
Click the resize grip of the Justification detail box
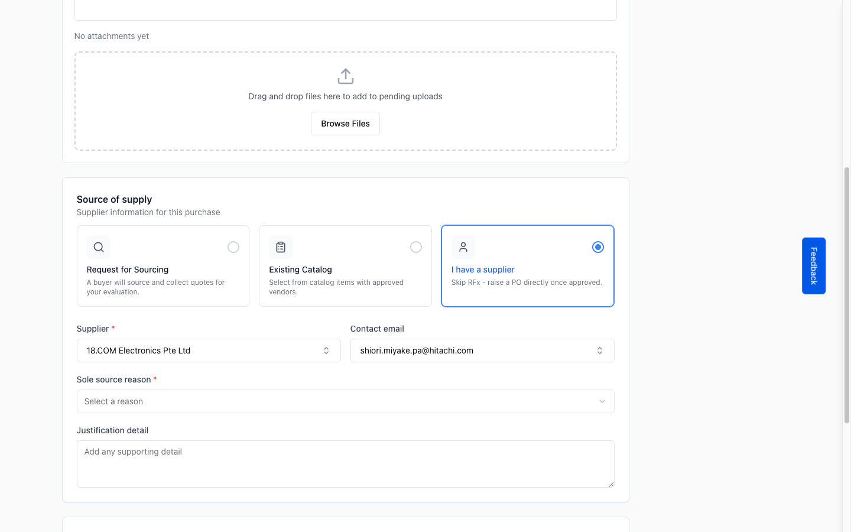tap(610, 484)
